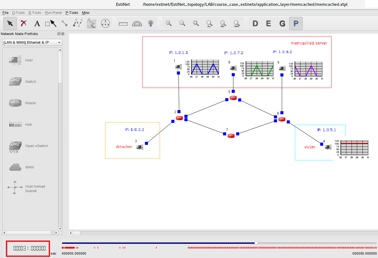
Task: Zoom out of the topology
Action: (x=182, y=23)
